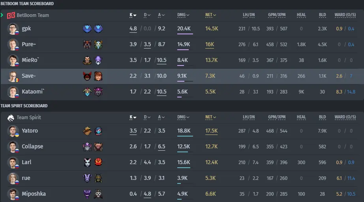Viewport: 364px width, 202px height.
Task: Open Pure~ player name link
Action: pyautogui.click(x=29, y=44)
